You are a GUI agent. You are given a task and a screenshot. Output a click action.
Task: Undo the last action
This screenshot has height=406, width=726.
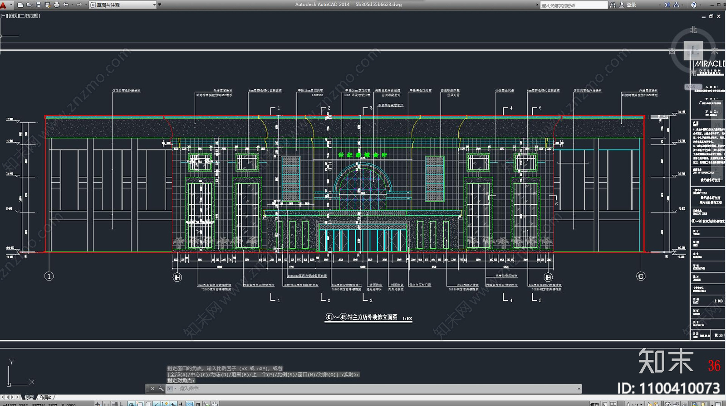tap(66, 5)
